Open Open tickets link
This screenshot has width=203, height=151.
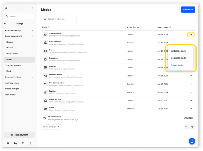pos(10,95)
